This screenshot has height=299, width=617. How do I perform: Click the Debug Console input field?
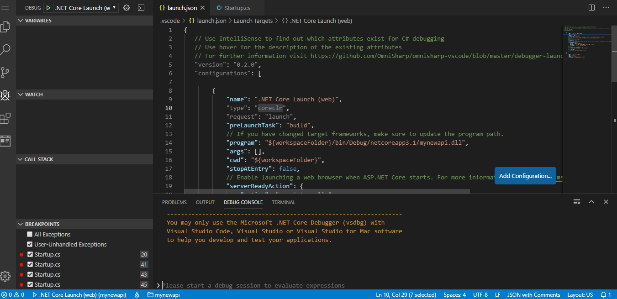click(x=320, y=285)
